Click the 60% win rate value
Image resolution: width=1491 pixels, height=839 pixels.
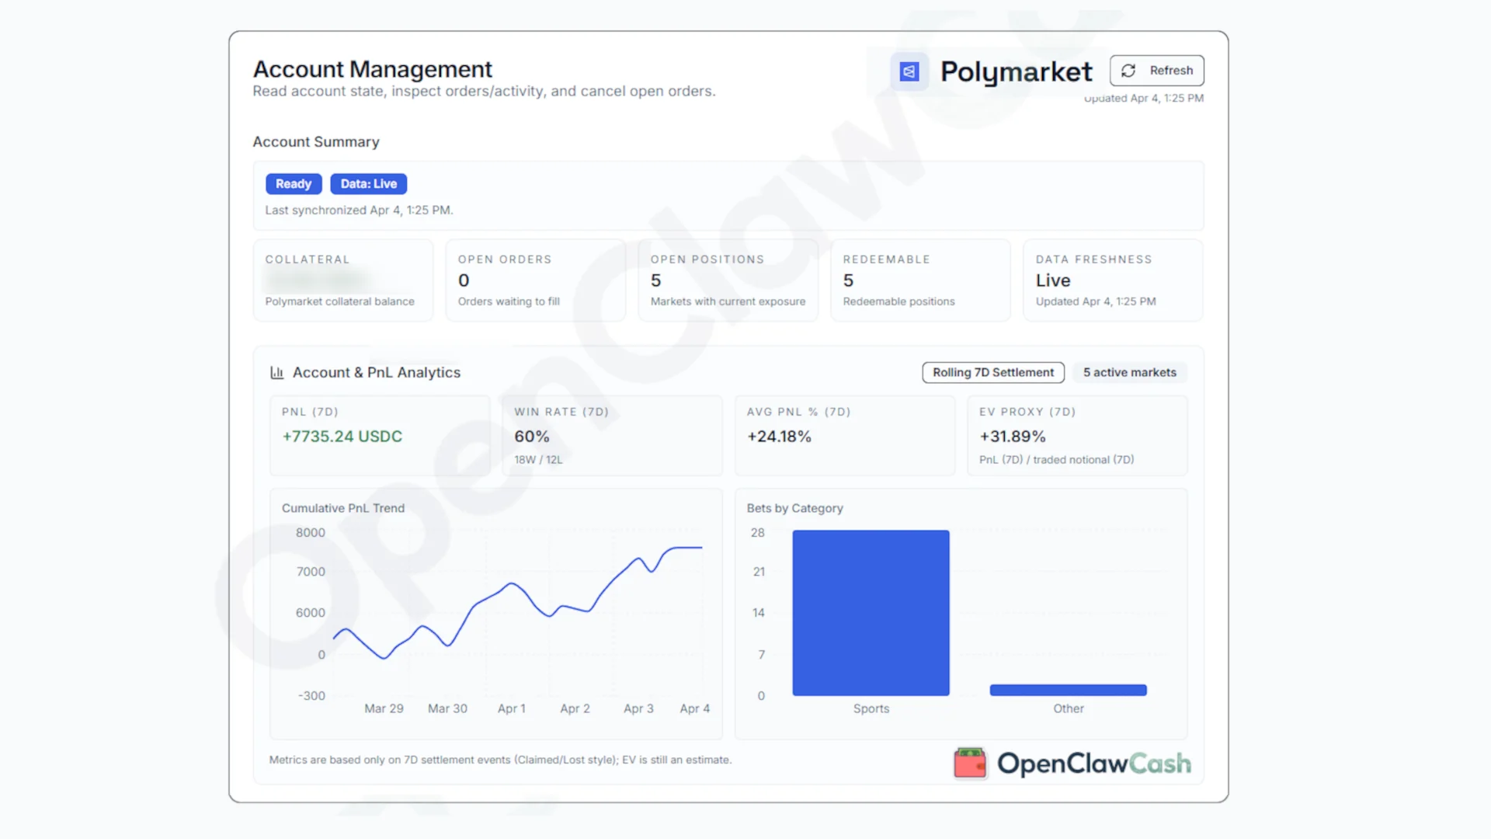(532, 437)
